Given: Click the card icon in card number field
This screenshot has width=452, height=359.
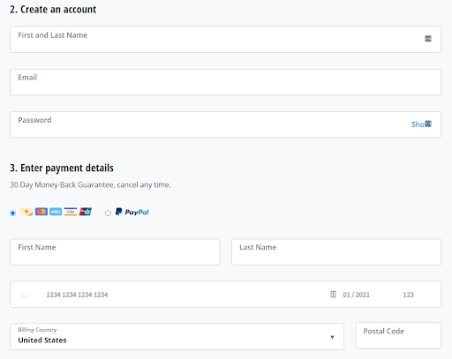Looking at the screenshot, I should click(x=25, y=295).
